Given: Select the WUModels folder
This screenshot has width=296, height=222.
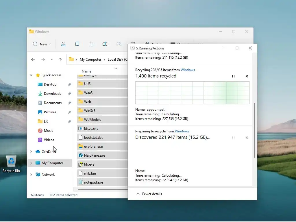Looking at the screenshot, I should tap(102, 119).
